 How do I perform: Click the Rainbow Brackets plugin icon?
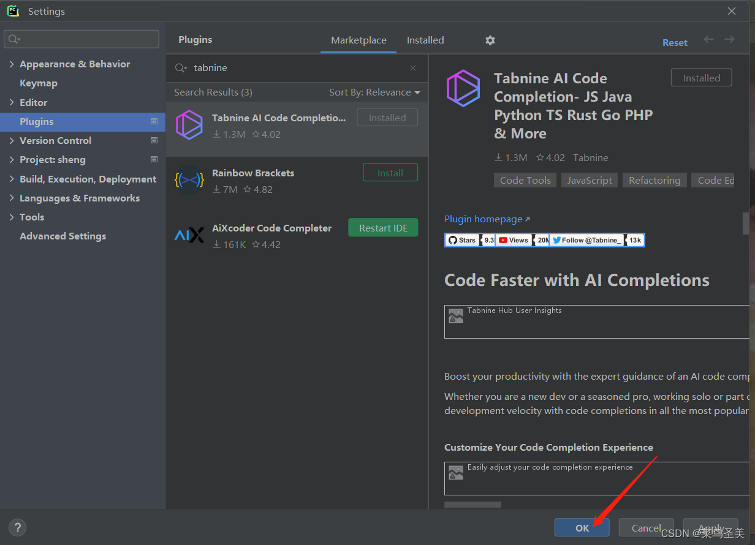pyautogui.click(x=189, y=180)
